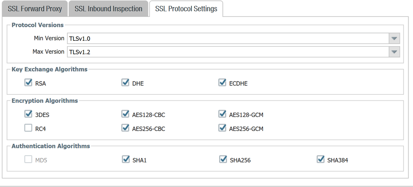Uncheck the 3DES encryption checkbox
This screenshot has width=413, height=187.
pyautogui.click(x=29, y=114)
